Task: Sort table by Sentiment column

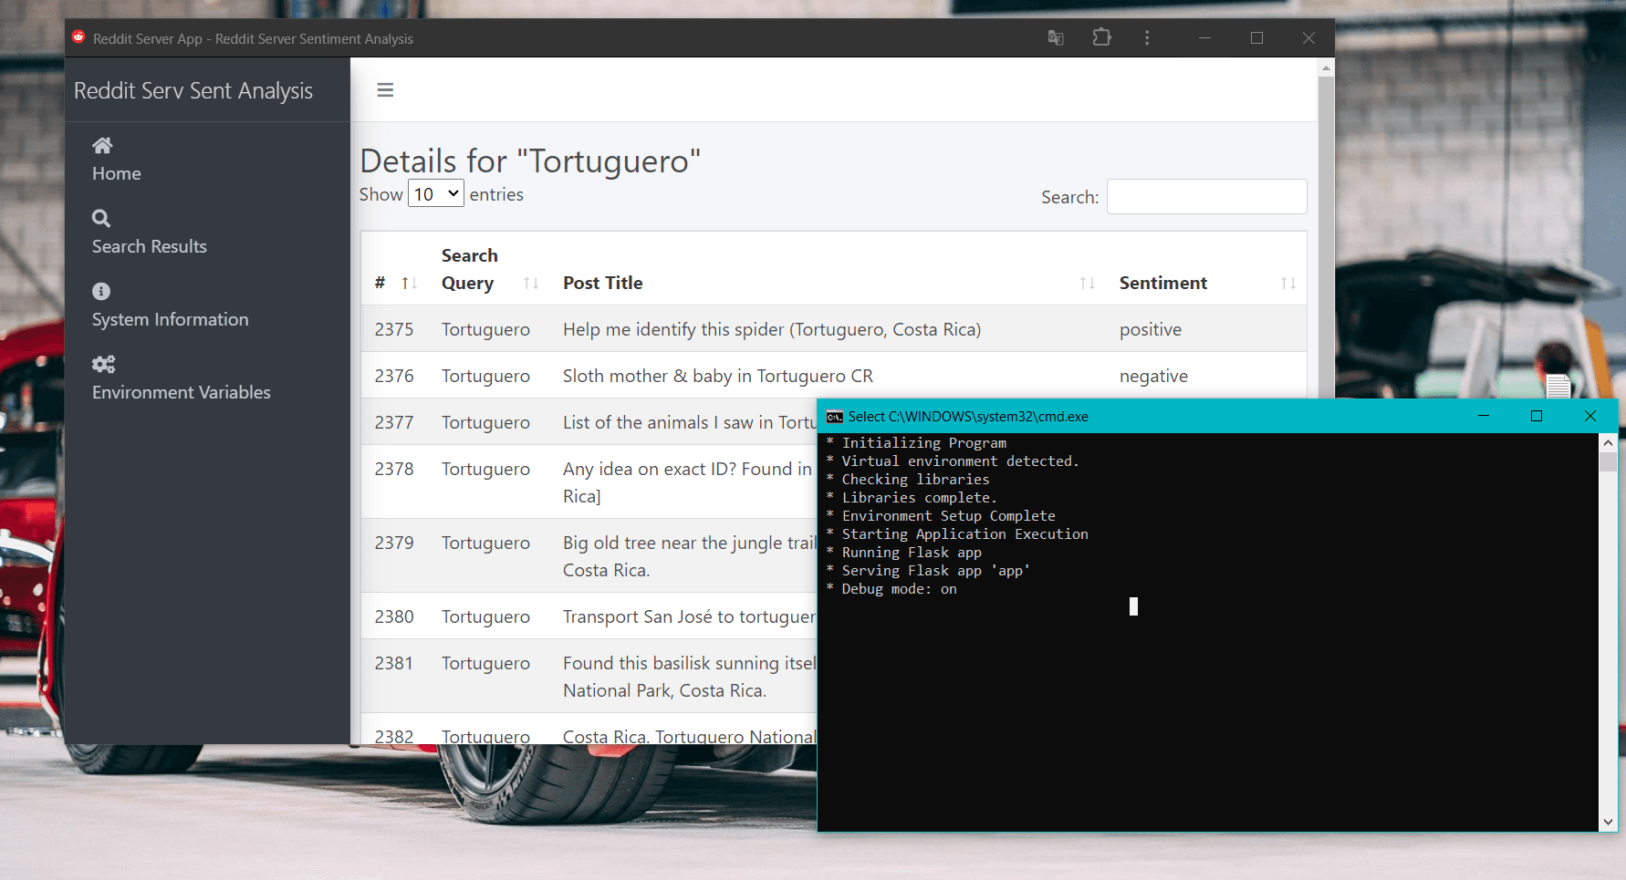Action: 1287,284
